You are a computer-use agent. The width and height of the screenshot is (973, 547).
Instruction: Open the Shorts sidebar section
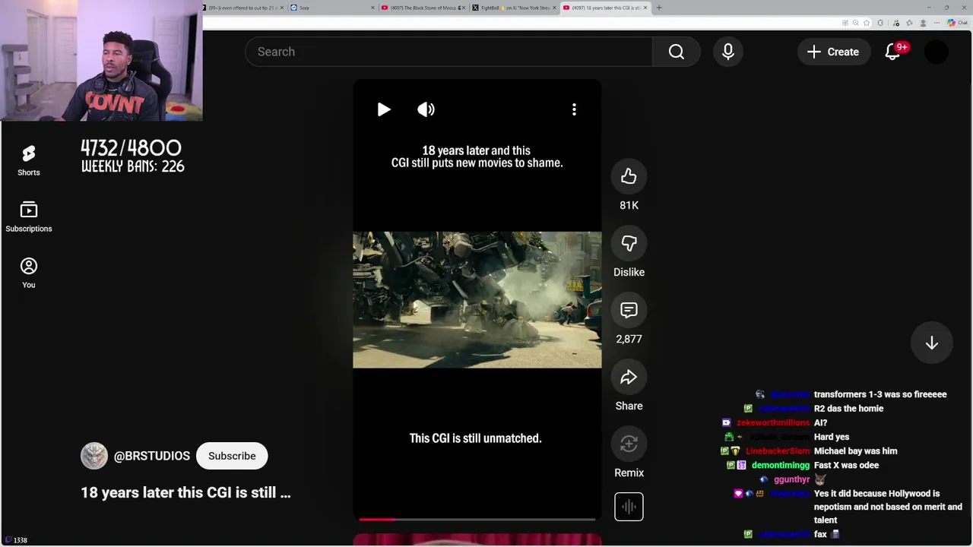pos(29,161)
